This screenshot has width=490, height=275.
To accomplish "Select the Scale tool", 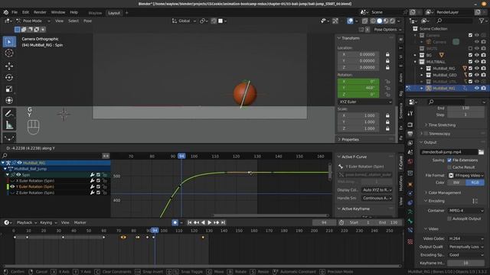I will coord(9,89).
